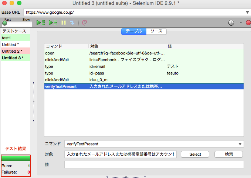Screen dimensions: 251x178
Task: Open the コマンド combo box dropdown
Action: click(240, 144)
